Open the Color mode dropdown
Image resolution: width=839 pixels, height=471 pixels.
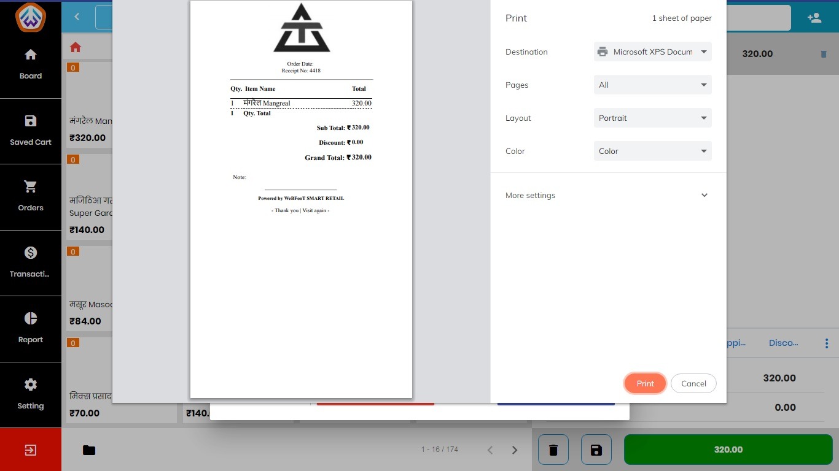coord(652,151)
